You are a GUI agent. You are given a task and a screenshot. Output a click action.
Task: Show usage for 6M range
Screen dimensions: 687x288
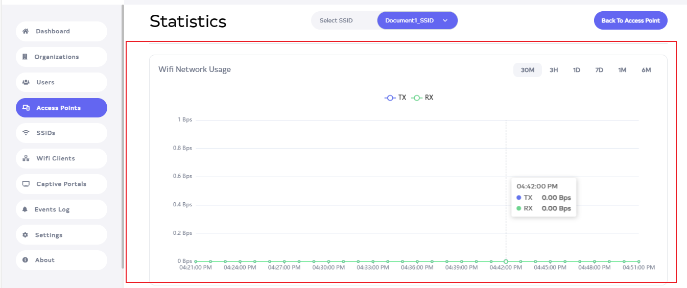click(x=646, y=70)
